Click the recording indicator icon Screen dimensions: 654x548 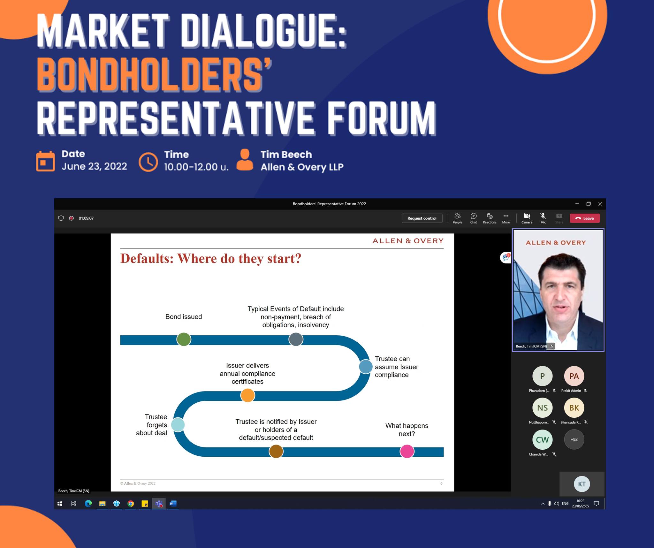tap(72, 218)
